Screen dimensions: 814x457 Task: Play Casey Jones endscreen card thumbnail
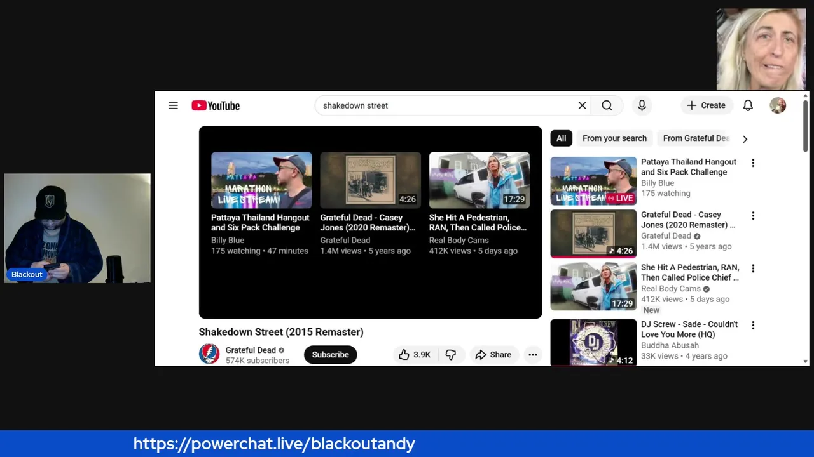coord(370,180)
